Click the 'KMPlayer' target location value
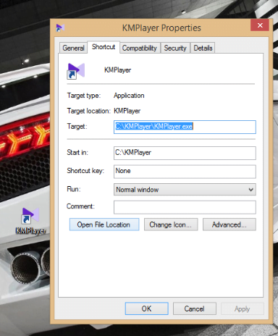The height and width of the screenshot is (336, 278). click(127, 111)
